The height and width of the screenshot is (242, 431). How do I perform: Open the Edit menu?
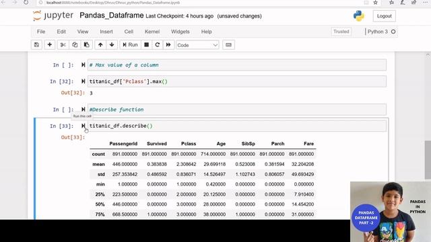(x=61, y=32)
